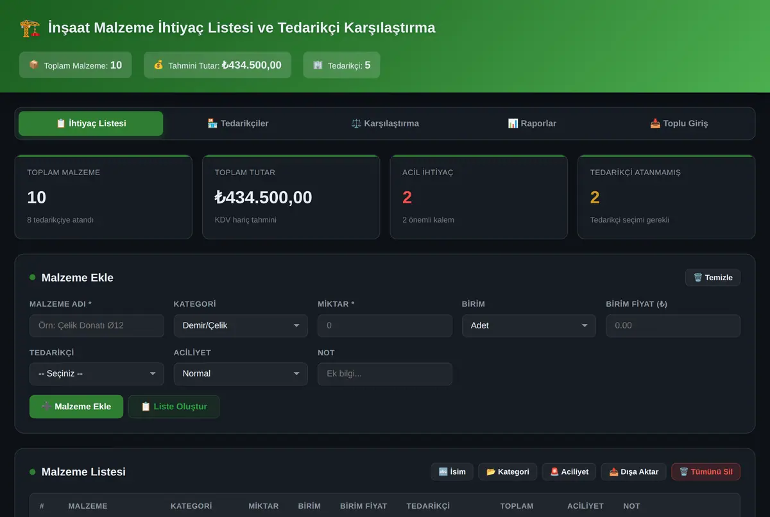This screenshot has width=770, height=517.
Task: Click the BİRİM FİYAT column header in the table
Action: pyautogui.click(x=364, y=506)
